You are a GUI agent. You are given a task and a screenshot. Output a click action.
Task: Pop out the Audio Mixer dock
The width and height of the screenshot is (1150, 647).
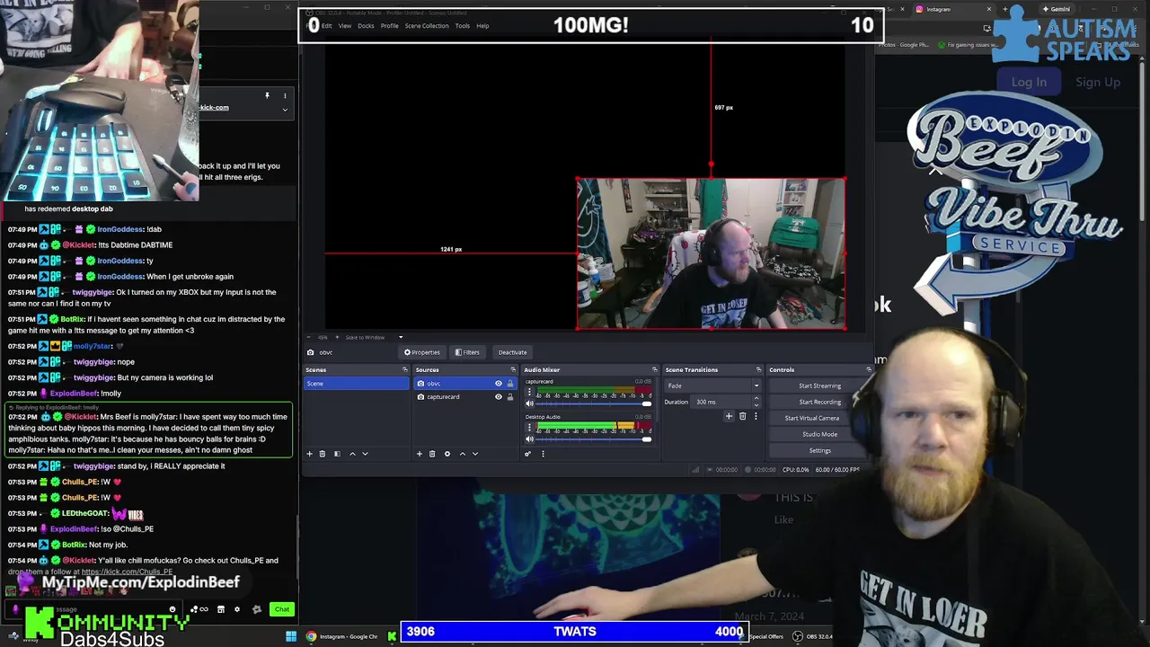click(654, 370)
